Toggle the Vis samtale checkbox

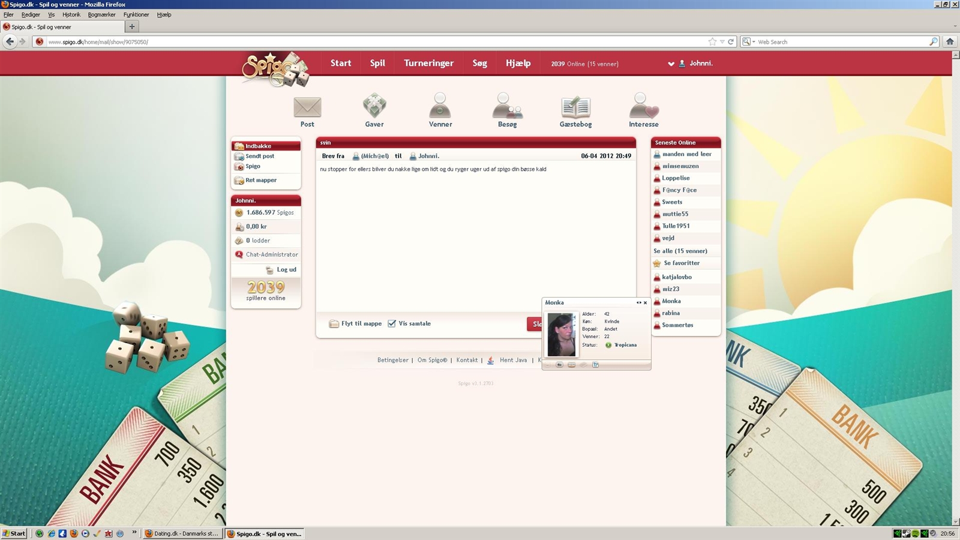pyautogui.click(x=392, y=323)
